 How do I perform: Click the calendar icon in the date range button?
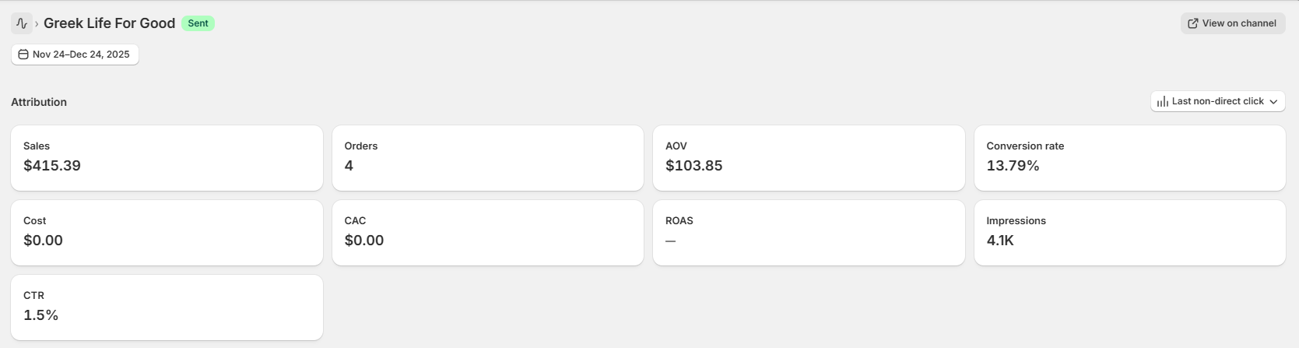(x=23, y=54)
